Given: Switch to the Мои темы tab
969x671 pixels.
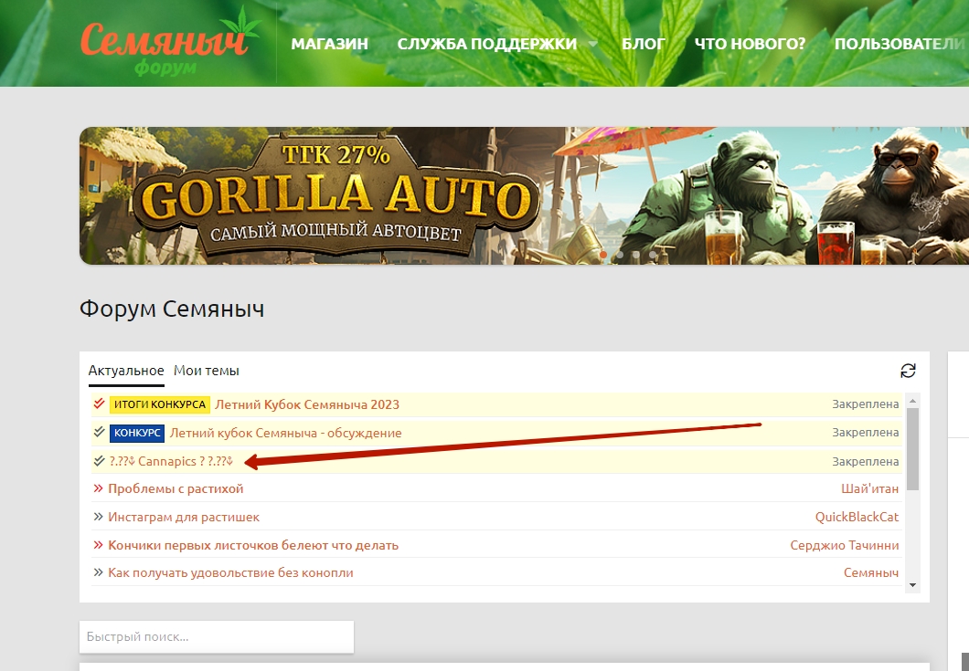Looking at the screenshot, I should tap(207, 371).
